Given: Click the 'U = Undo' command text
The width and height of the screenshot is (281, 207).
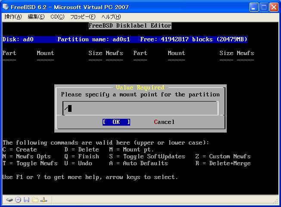Looking at the screenshot, I should [78, 164].
